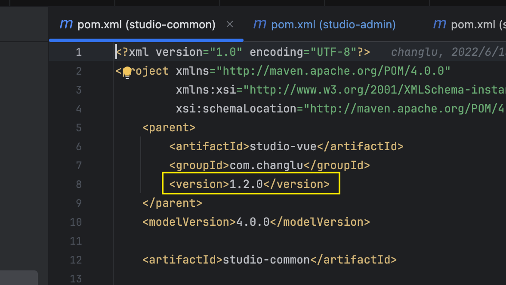Click line number 1 in the gutter
This screenshot has width=506, height=285.
79,52
